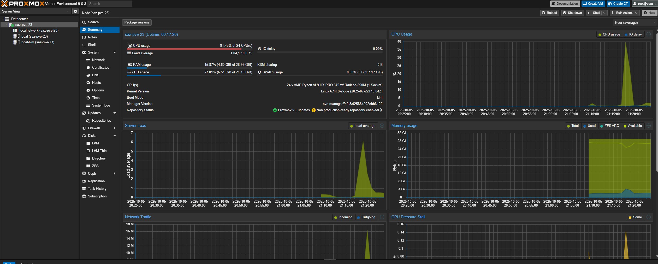The image size is (658, 264).
Task: Click the Certificates icon in the node menu
Action: [x=88, y=68]
